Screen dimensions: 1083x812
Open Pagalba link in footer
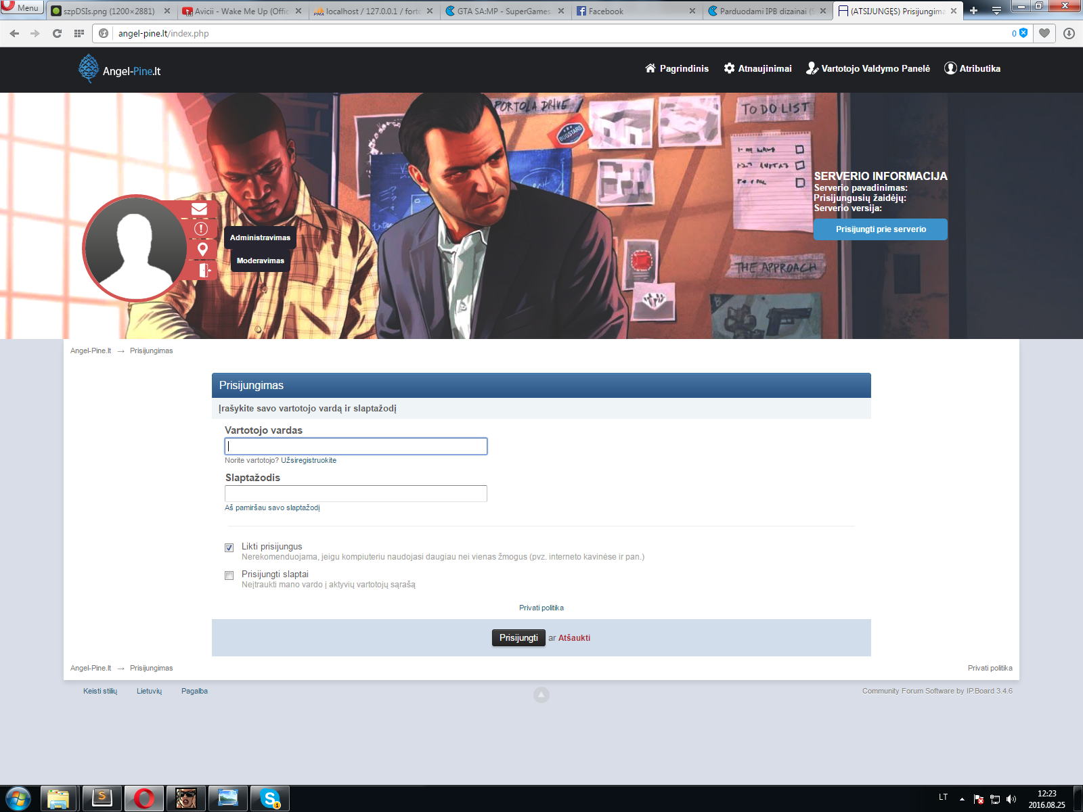(x=194, y=691)
